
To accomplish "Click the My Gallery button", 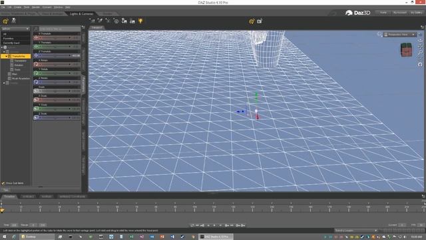I will 416,13.
